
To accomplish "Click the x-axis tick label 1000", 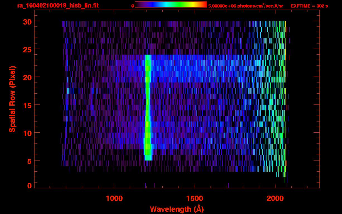I will coord(114,198).
